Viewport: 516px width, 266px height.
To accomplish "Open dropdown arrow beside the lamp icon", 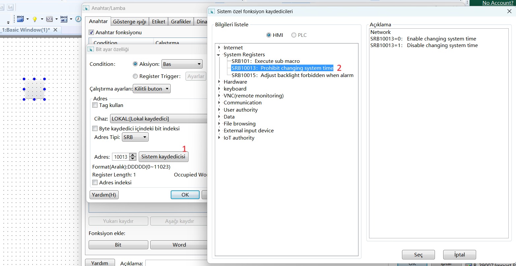I will coord(42,19).
